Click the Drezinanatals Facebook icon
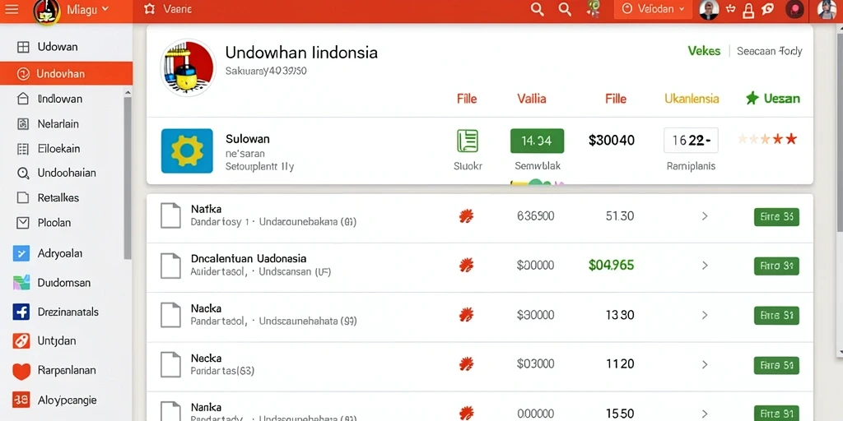The height and width of the screenshot is (421, 843). (x=21, y=312)
